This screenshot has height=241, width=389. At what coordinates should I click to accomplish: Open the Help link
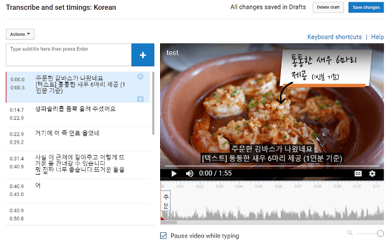click(x=377, y=37)
